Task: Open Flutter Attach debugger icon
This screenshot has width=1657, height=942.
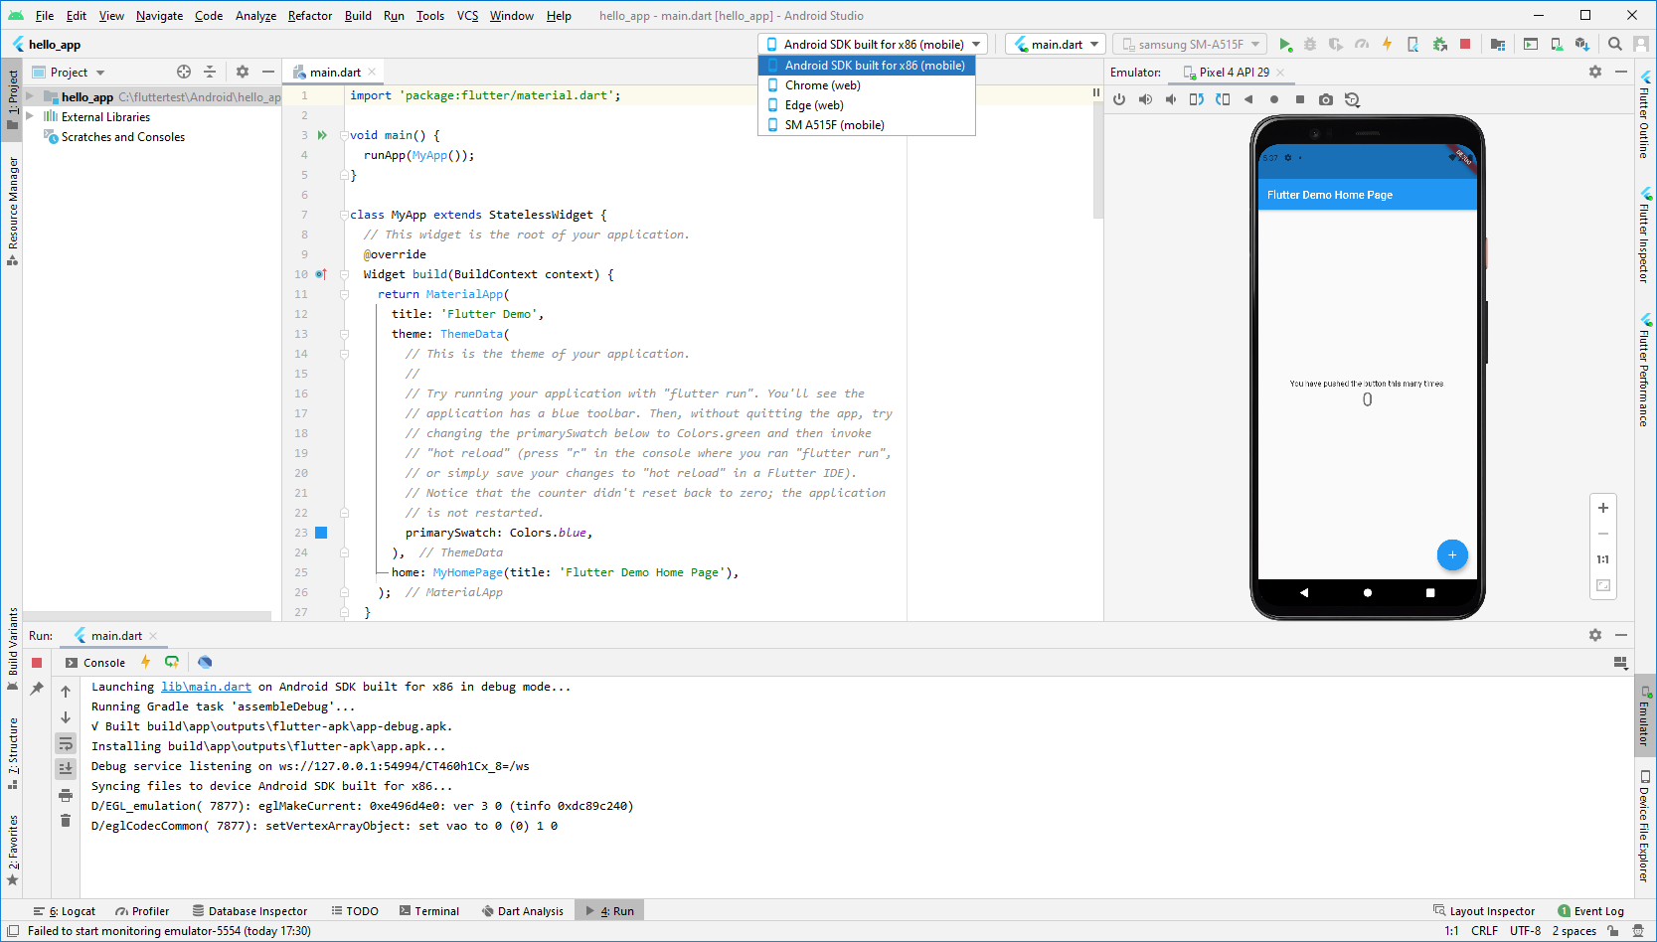Action: point(1412,45)
